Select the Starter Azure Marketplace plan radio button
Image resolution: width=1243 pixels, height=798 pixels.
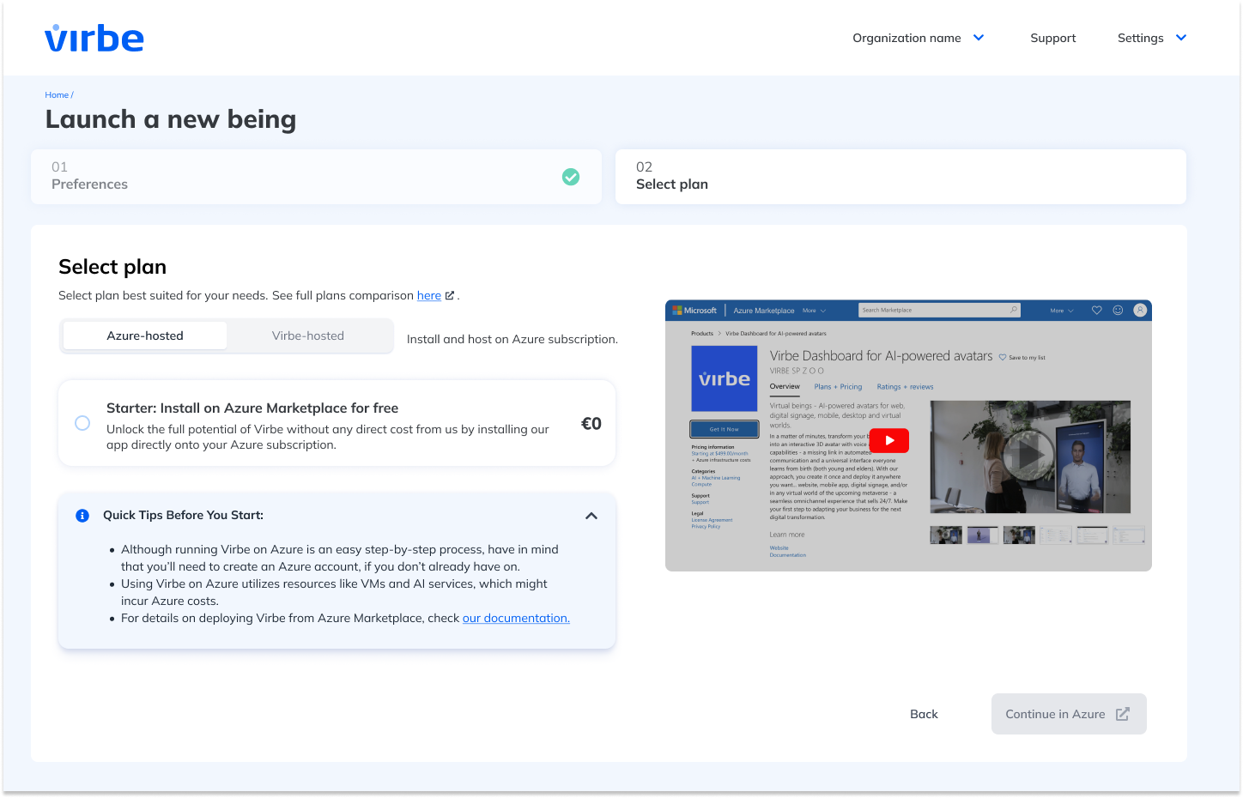coord(82,423)
